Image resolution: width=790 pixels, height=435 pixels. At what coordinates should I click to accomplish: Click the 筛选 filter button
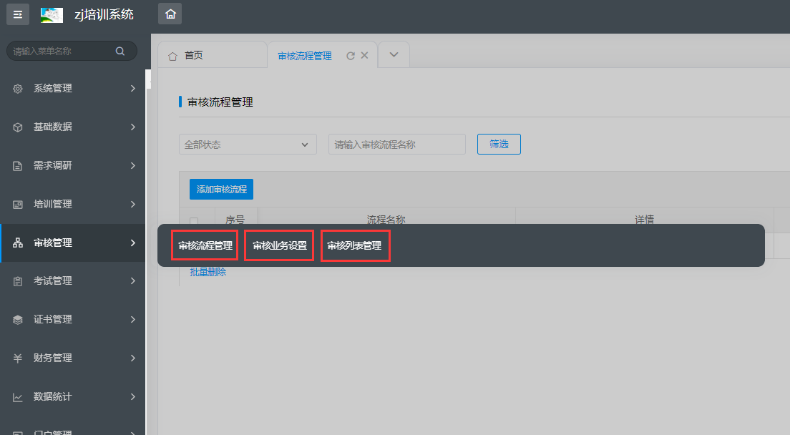pyautogui.click(x=499, y=145)
